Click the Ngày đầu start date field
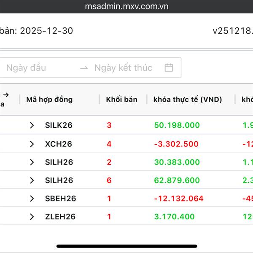Viewport: 253px width, 253px height. [26, 68]
